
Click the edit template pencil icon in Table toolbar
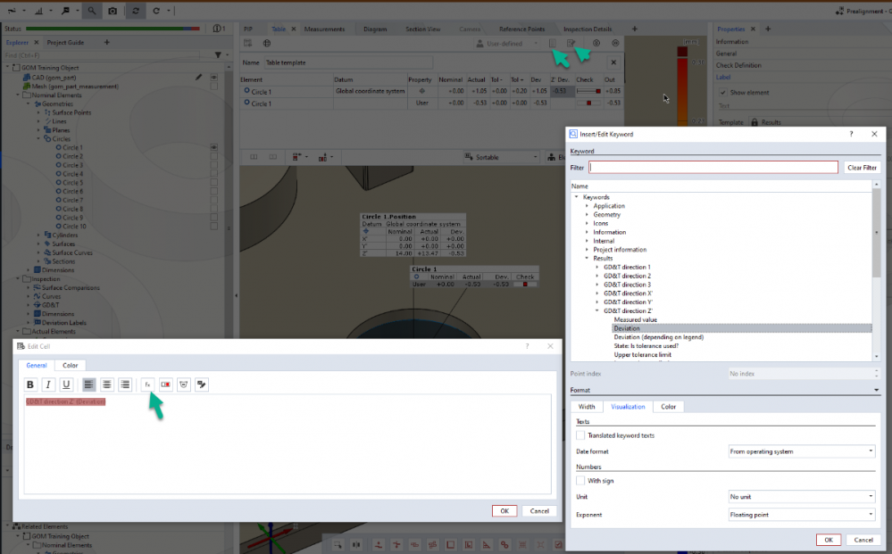pos(571,43)
